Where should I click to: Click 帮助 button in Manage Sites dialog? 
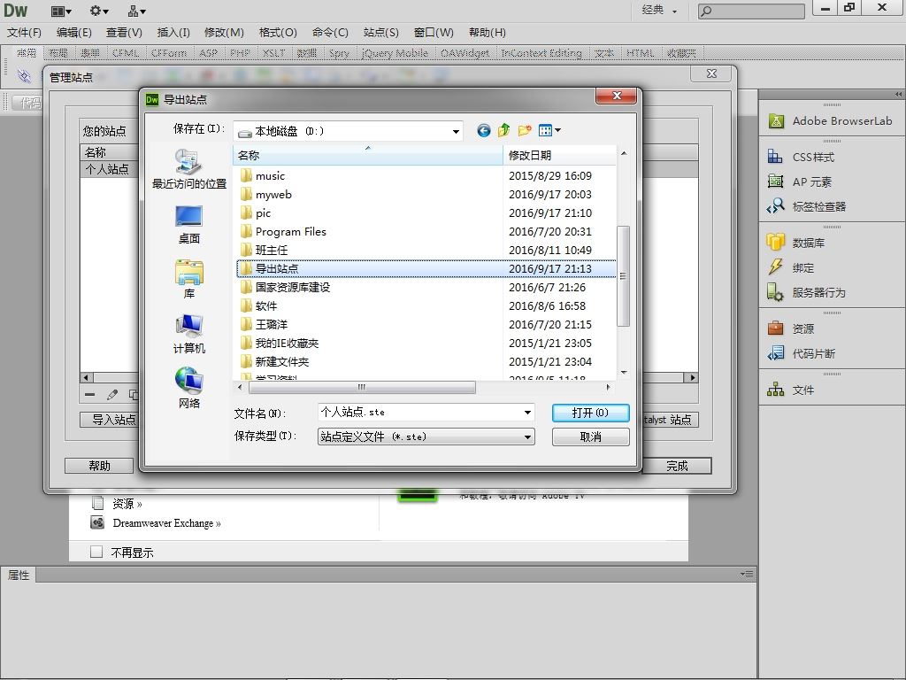(x=99, y=466)
